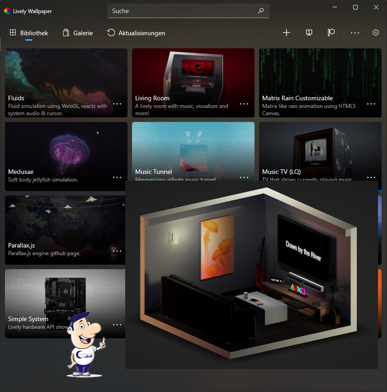Open the toolbar three-dot overflow menu
This screenshot has height=392, width=387.
355,33
